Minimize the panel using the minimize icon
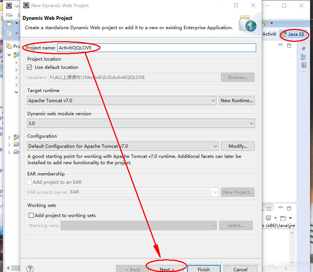This screenshot has height=272, width=313. pos(280,45)
